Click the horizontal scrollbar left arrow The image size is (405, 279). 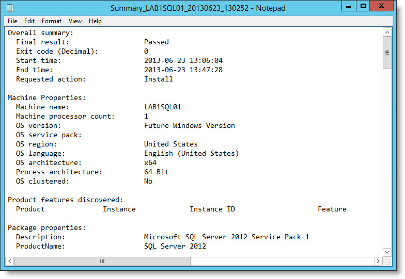pyautogui.click(x=9, y=261)
